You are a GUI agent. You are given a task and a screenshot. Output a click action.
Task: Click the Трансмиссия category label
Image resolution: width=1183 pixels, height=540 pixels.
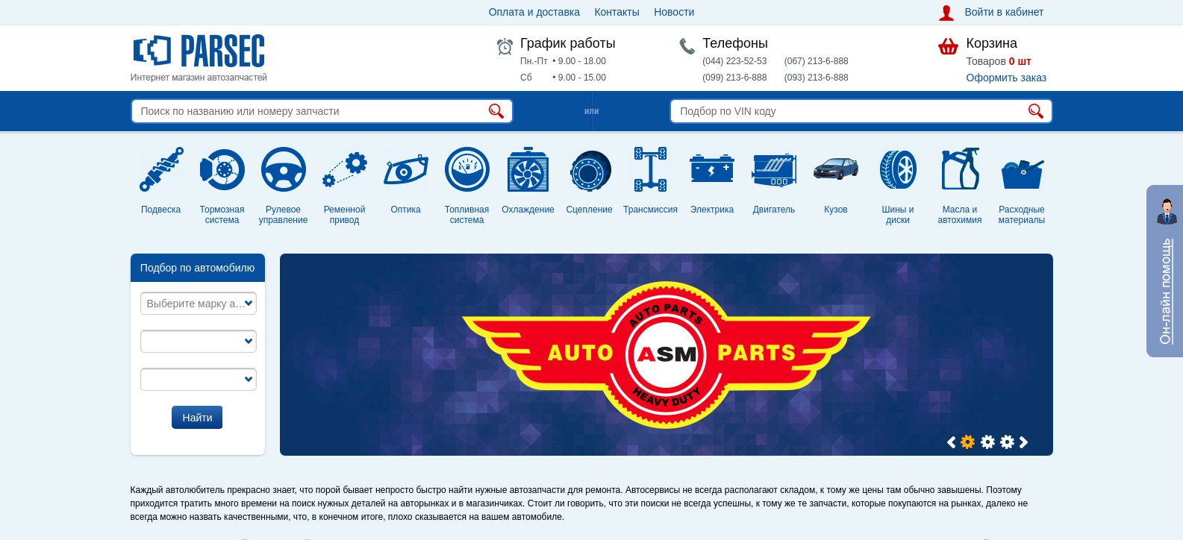click(651, 210)
